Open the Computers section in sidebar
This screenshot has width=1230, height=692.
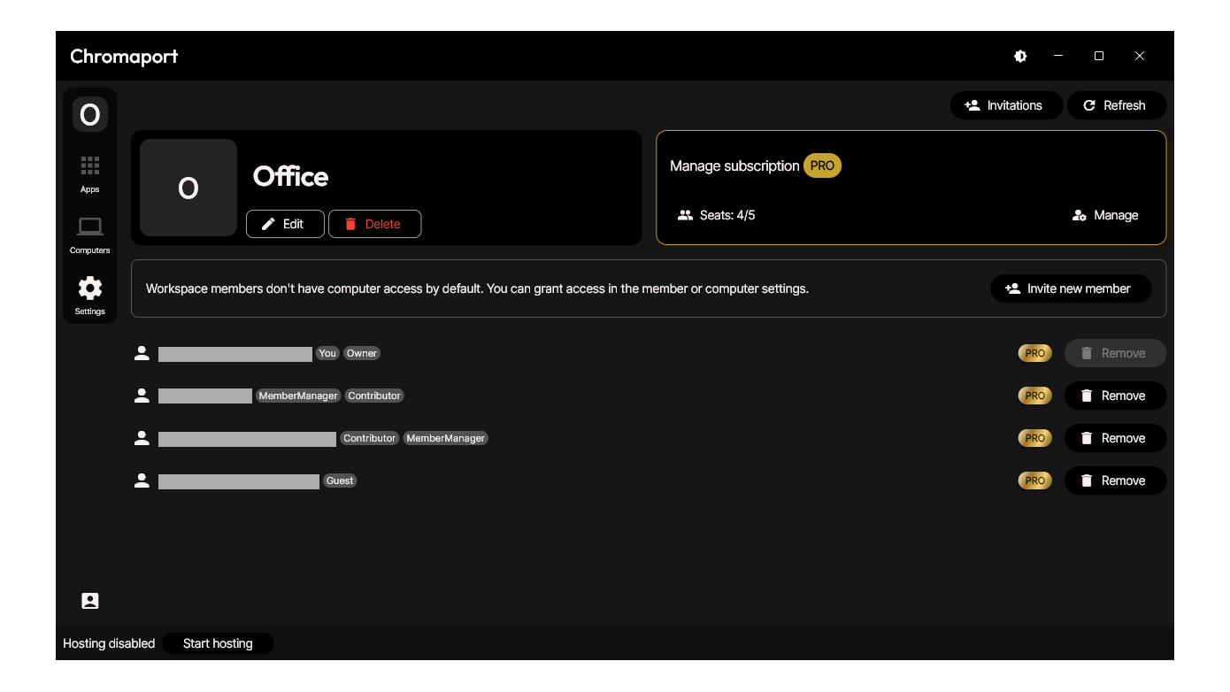tap(89, 235)
